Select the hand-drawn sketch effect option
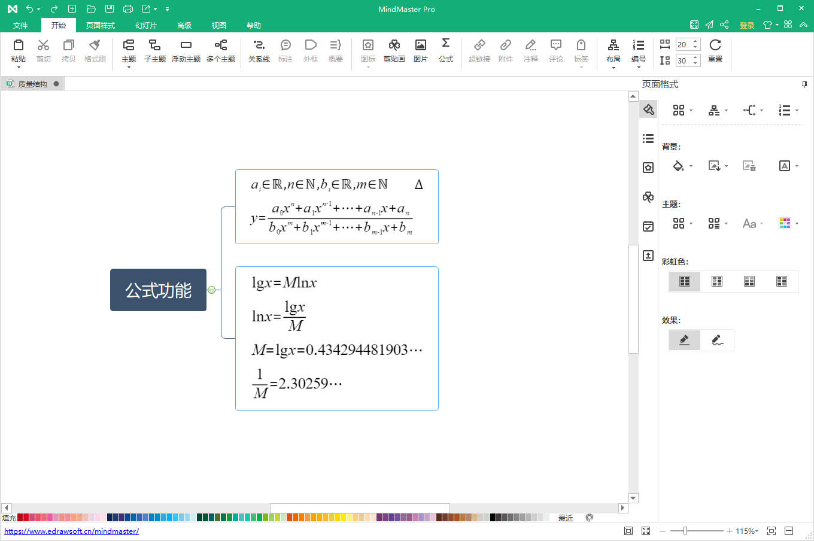This screenshot has width=814, height=541. pyautogui.click(x=717, y=340)
